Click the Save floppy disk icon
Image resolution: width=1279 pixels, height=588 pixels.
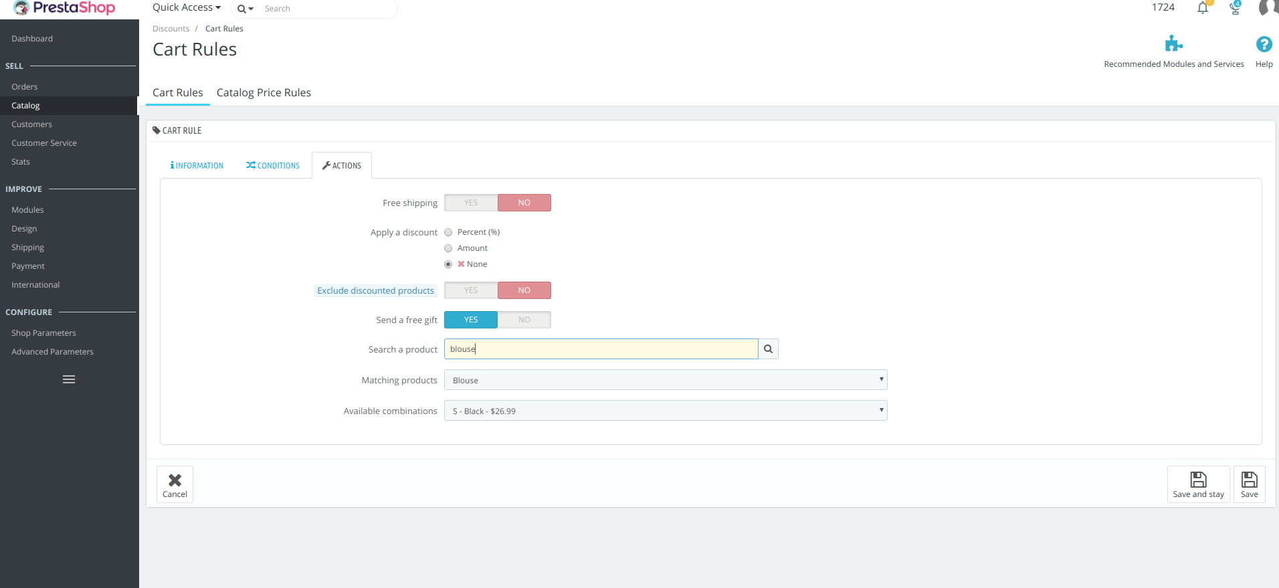click(x=1249, y=480)
